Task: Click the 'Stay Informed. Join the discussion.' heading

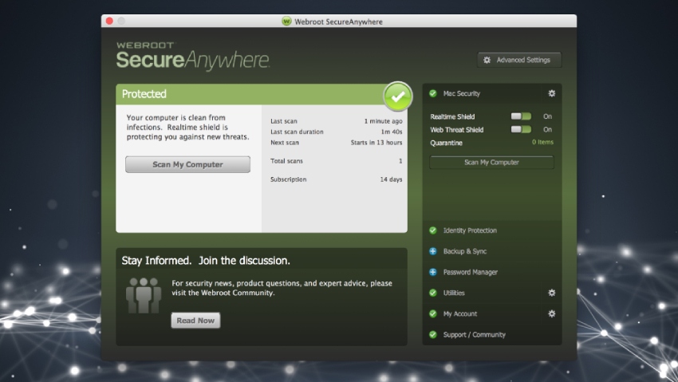Action: 206,261
